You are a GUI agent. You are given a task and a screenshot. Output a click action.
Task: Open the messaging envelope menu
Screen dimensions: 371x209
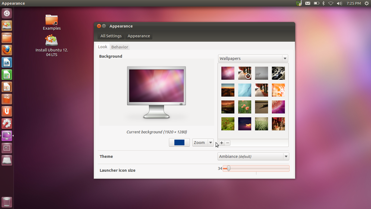point(308,3)
